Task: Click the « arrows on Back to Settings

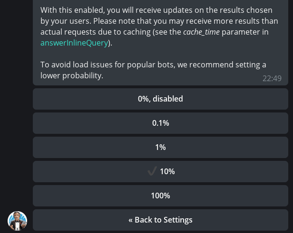Action: pyautogui.click(x=130, y=220)
